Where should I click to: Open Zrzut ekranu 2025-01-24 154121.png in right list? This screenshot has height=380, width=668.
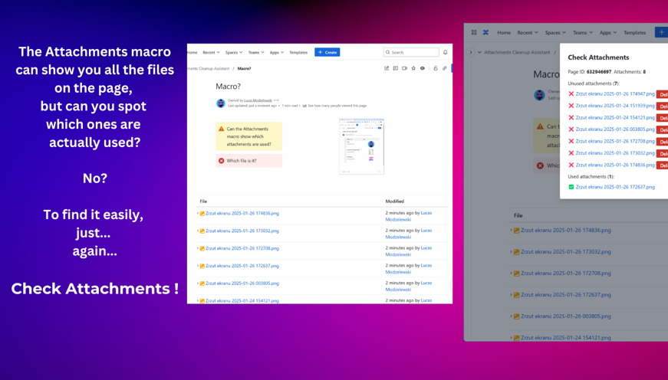pos(566,337)
